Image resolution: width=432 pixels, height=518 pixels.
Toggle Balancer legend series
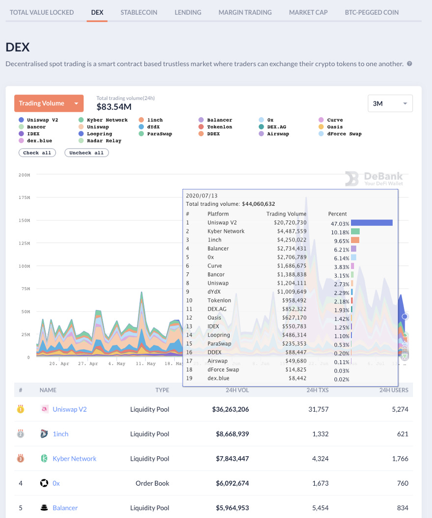click(215, 120)
